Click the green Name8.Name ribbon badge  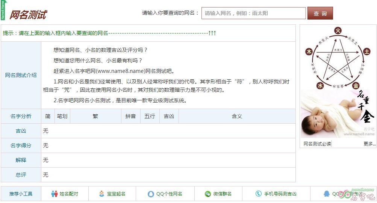pyautogui.click(x=3, y=10)
